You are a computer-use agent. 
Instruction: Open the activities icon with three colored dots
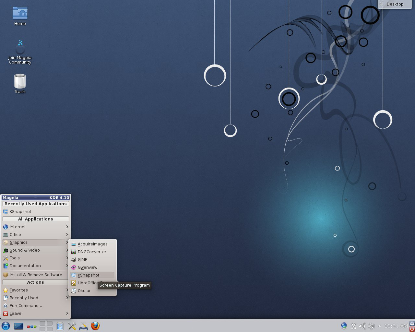(31, 326)
